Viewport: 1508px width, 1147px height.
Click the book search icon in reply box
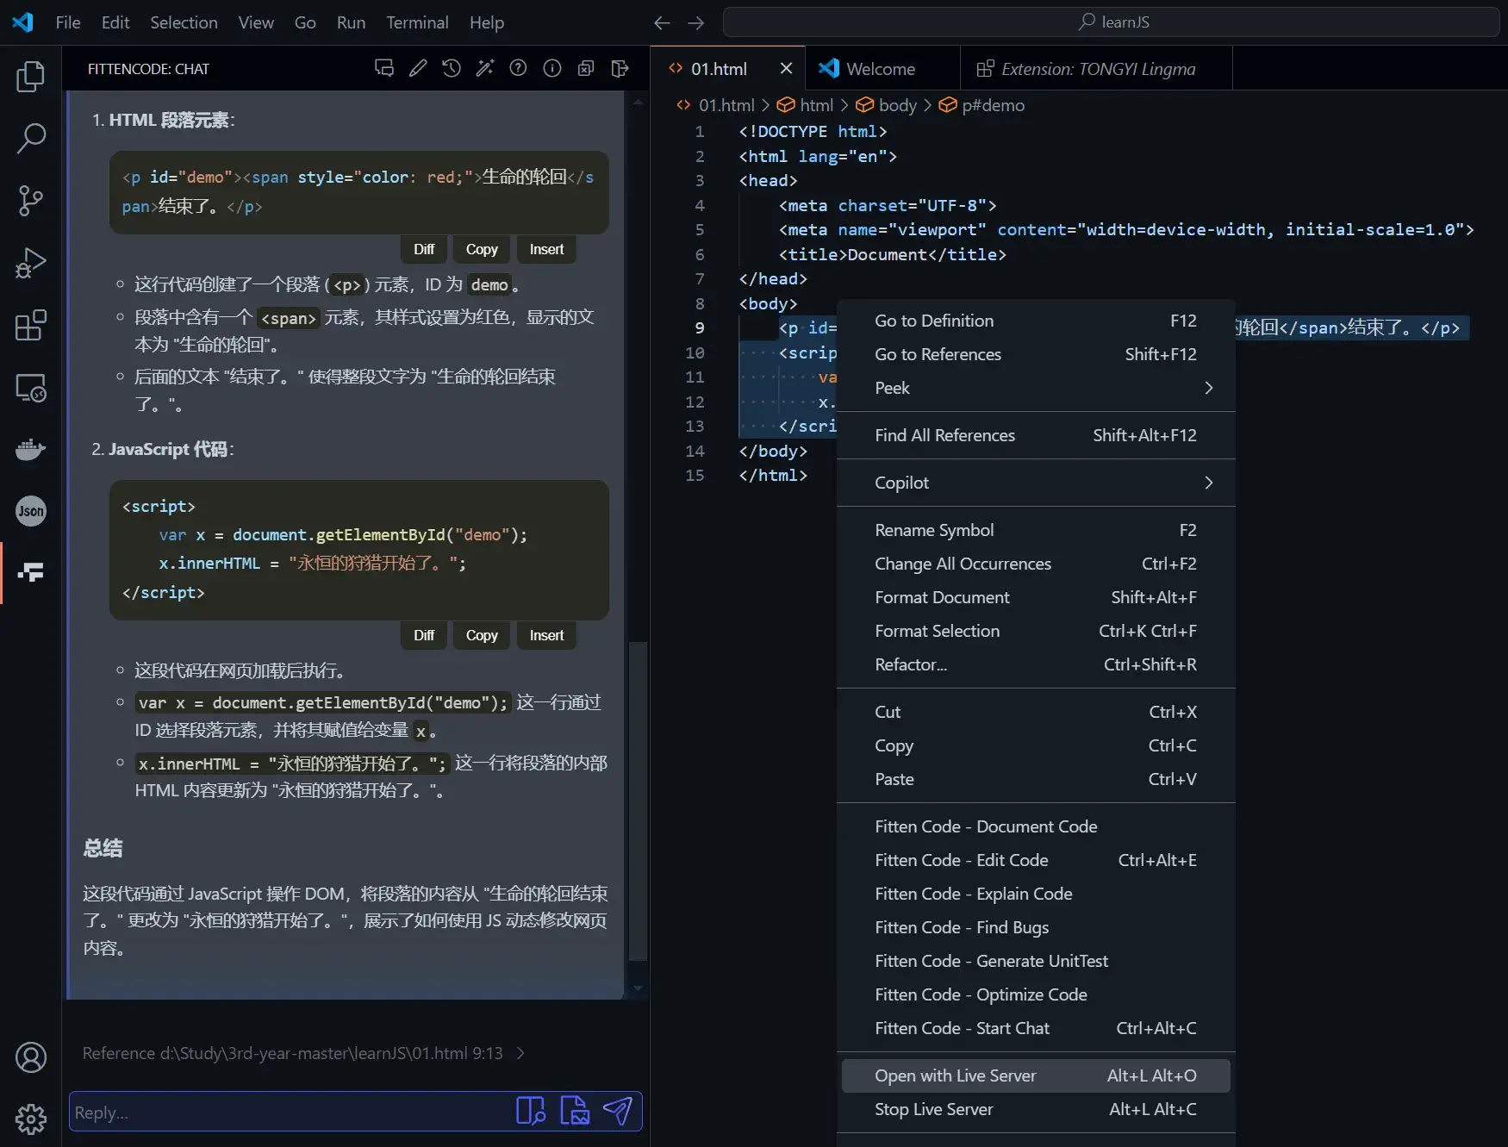531,1111
